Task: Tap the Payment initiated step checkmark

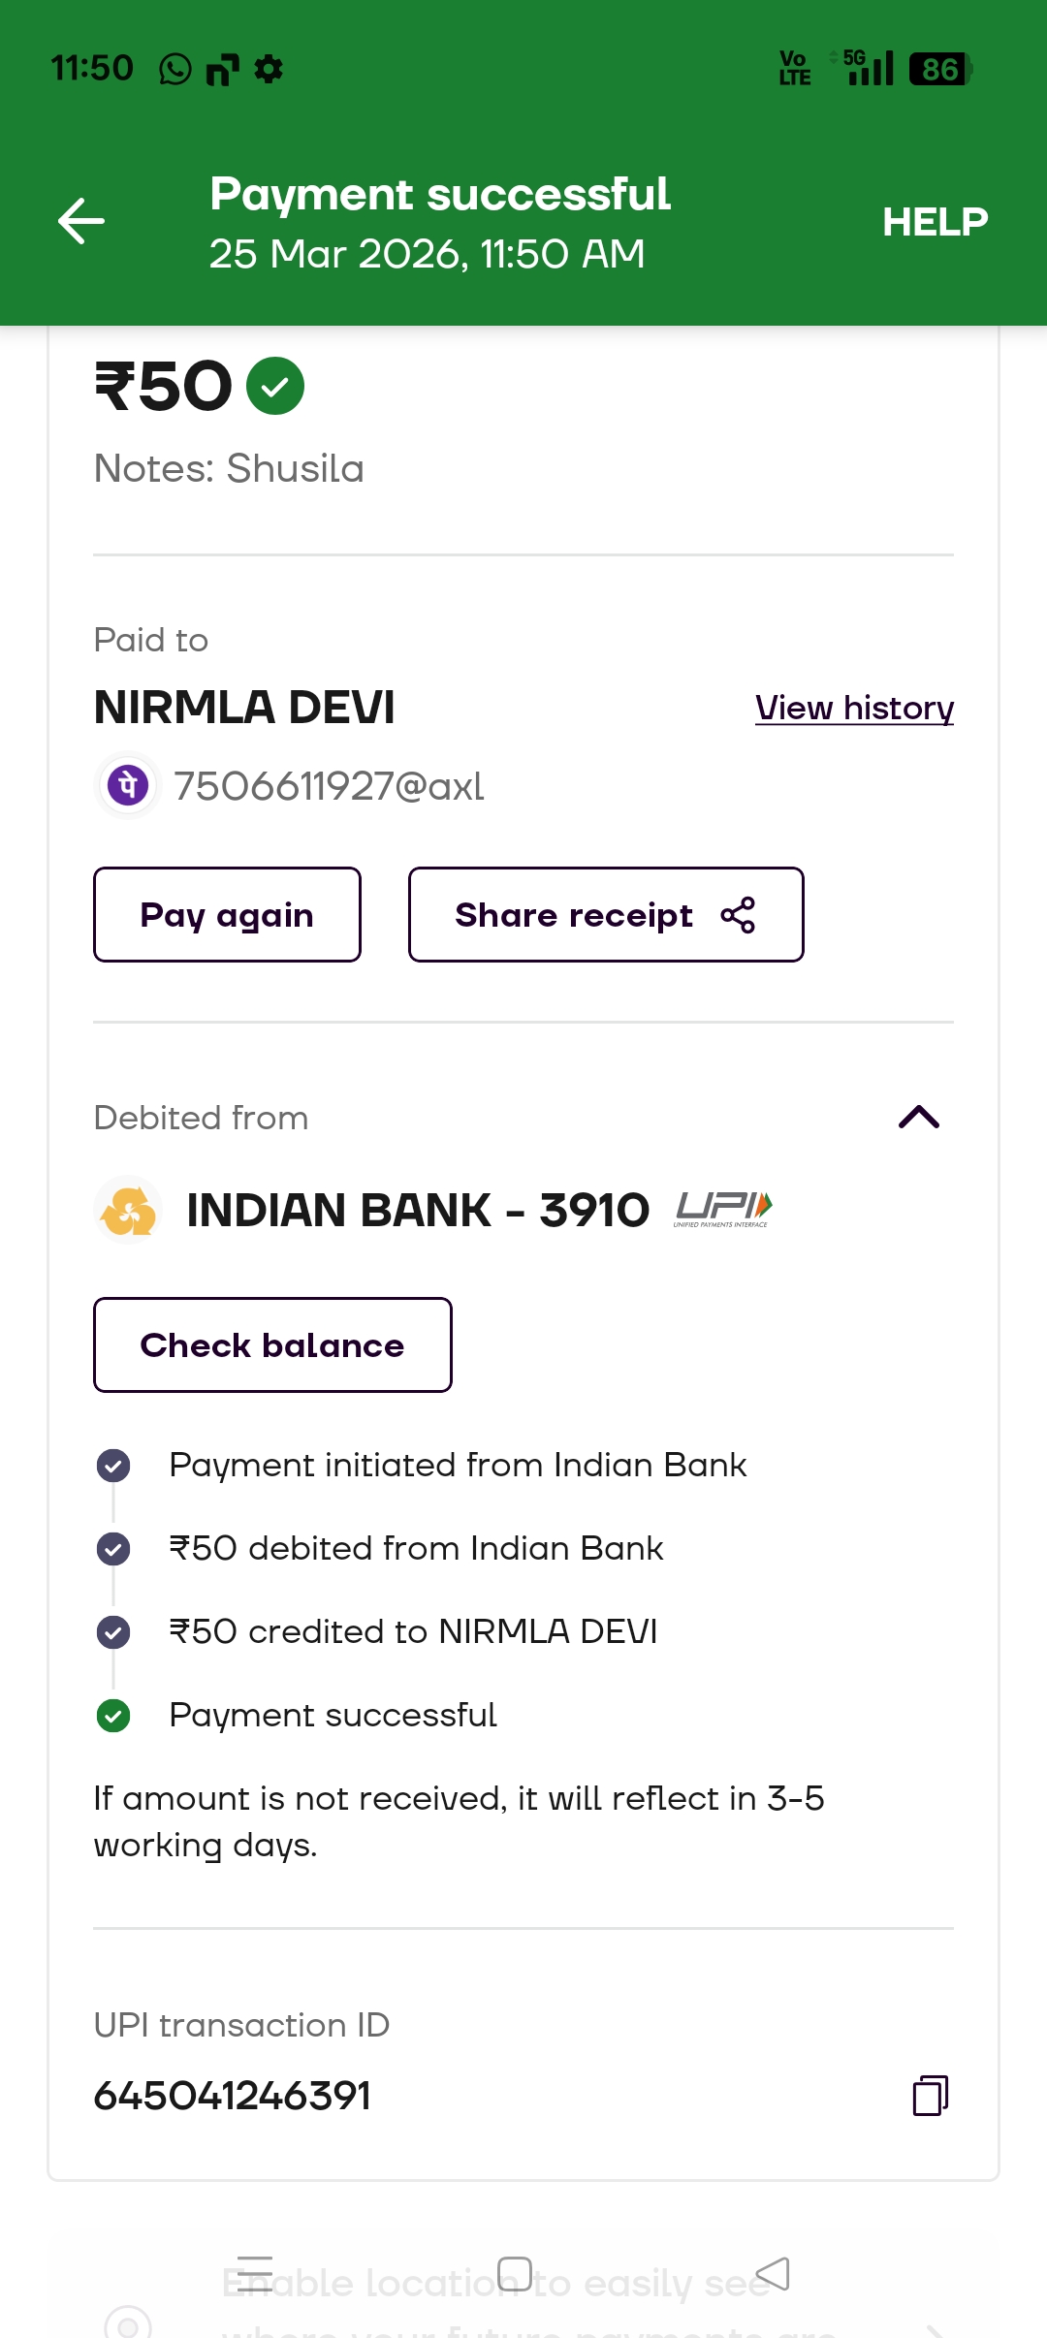Action: point(113,1466)
